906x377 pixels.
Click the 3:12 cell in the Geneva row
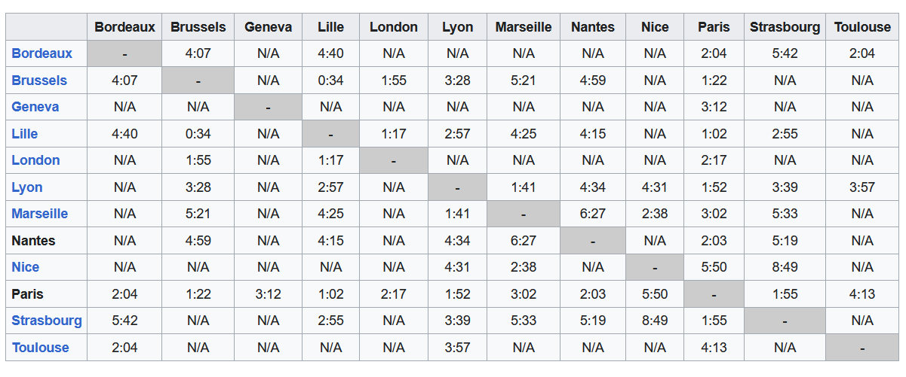coord(714,107)
